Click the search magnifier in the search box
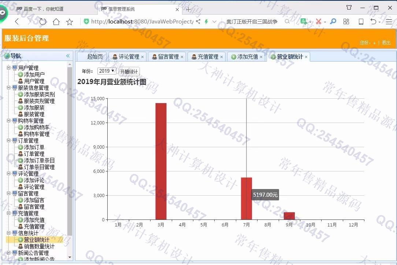The image size is (397, 265). pos(287,22)
